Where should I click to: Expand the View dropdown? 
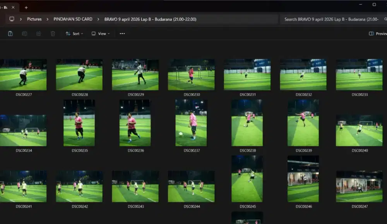pos(100,34)
